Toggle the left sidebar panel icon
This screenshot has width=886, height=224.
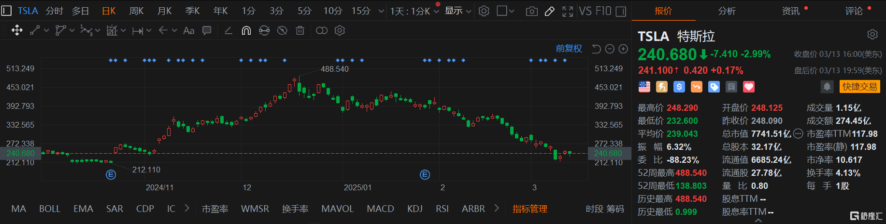[6, 11]
